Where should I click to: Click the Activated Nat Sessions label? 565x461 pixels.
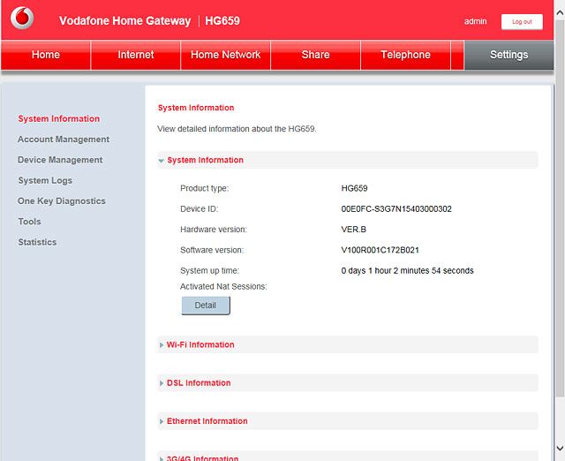[x=223, y=286]
